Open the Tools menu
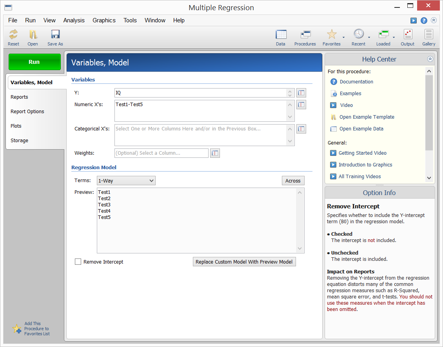The image size is (443, 347). pyautogui.click(x=130, y=20)
